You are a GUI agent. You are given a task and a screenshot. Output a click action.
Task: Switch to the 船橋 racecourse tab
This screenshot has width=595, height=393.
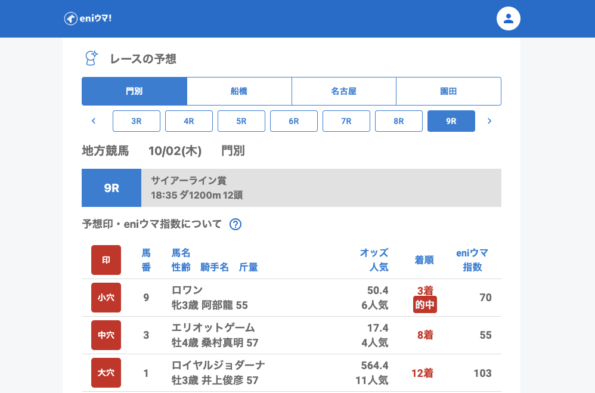239,91
